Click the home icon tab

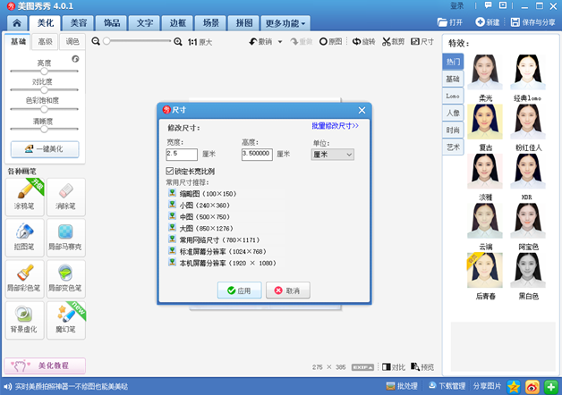pyautogui.click(x=17, y=23)
